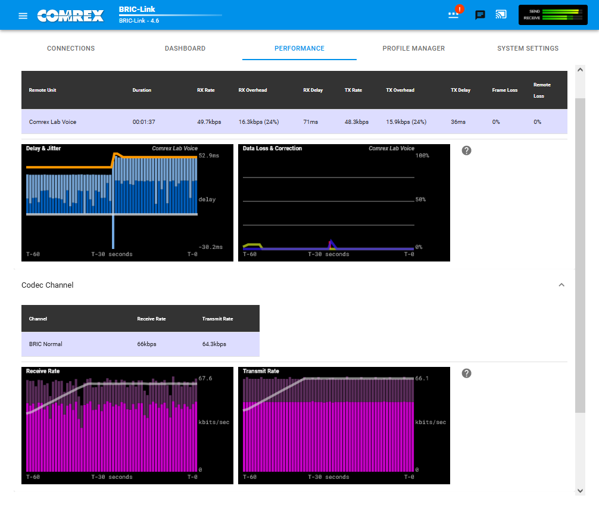Click the 48.3kbps TX rate value

(357, 122)
